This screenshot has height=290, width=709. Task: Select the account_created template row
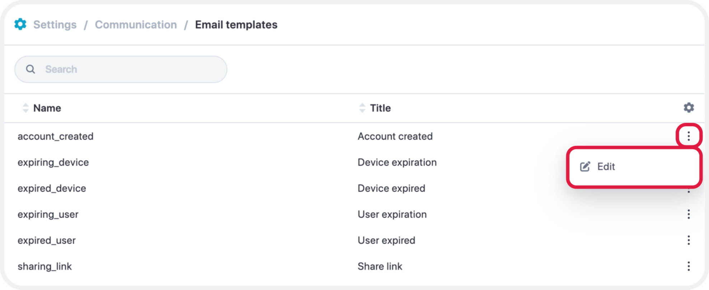point(354,136)
